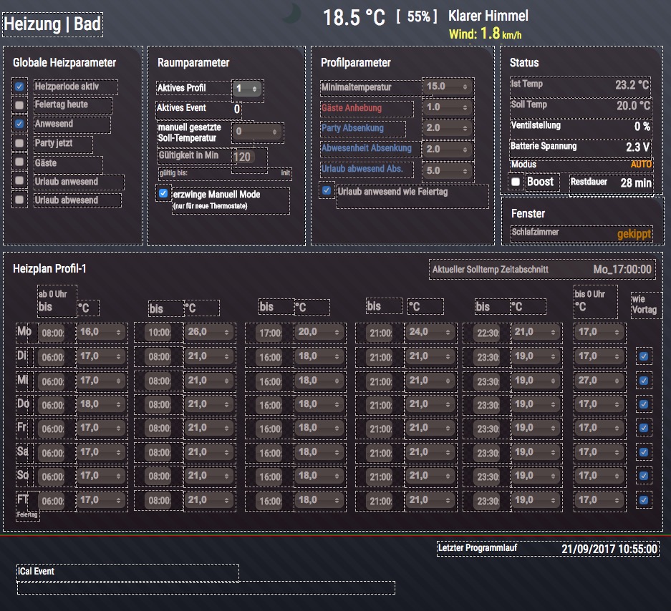Viewport: 671px width, 611px height.
Task: Enable the Urlaub abwesend checkbox
Action: (19, 199)
